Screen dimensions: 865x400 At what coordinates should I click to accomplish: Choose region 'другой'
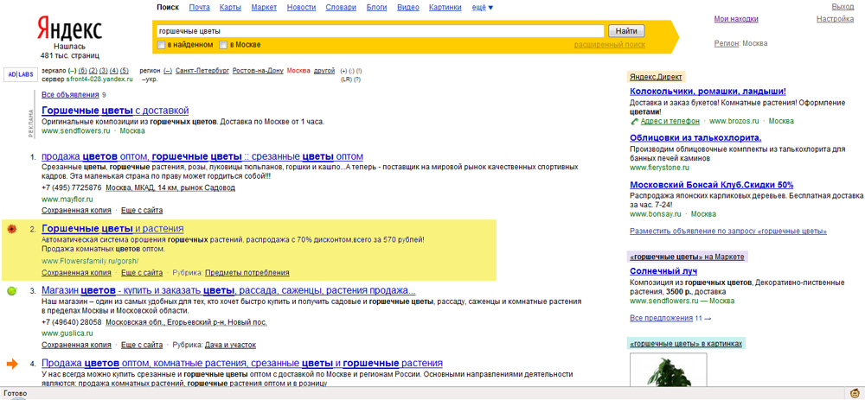pos(324,71)
